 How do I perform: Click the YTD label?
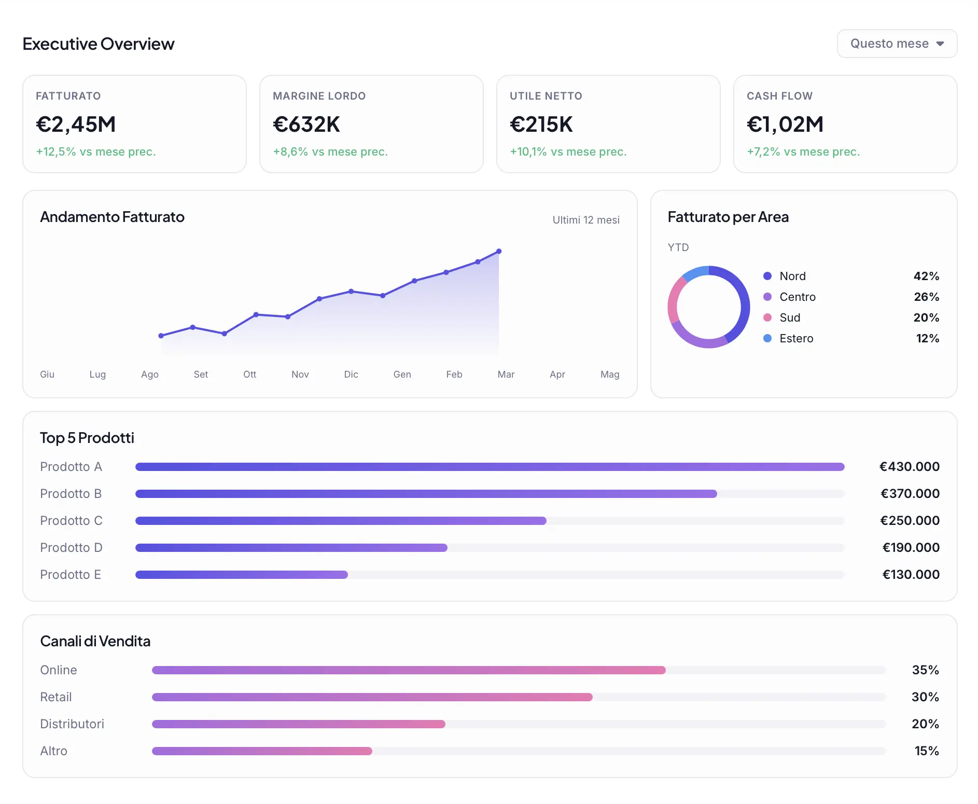678,247
